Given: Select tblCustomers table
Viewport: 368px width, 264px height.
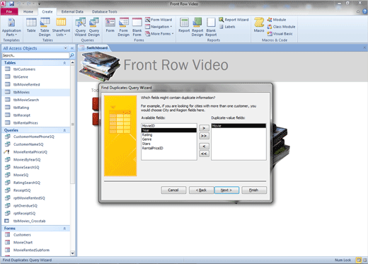Looking at the screenshot, I should 36,69.
